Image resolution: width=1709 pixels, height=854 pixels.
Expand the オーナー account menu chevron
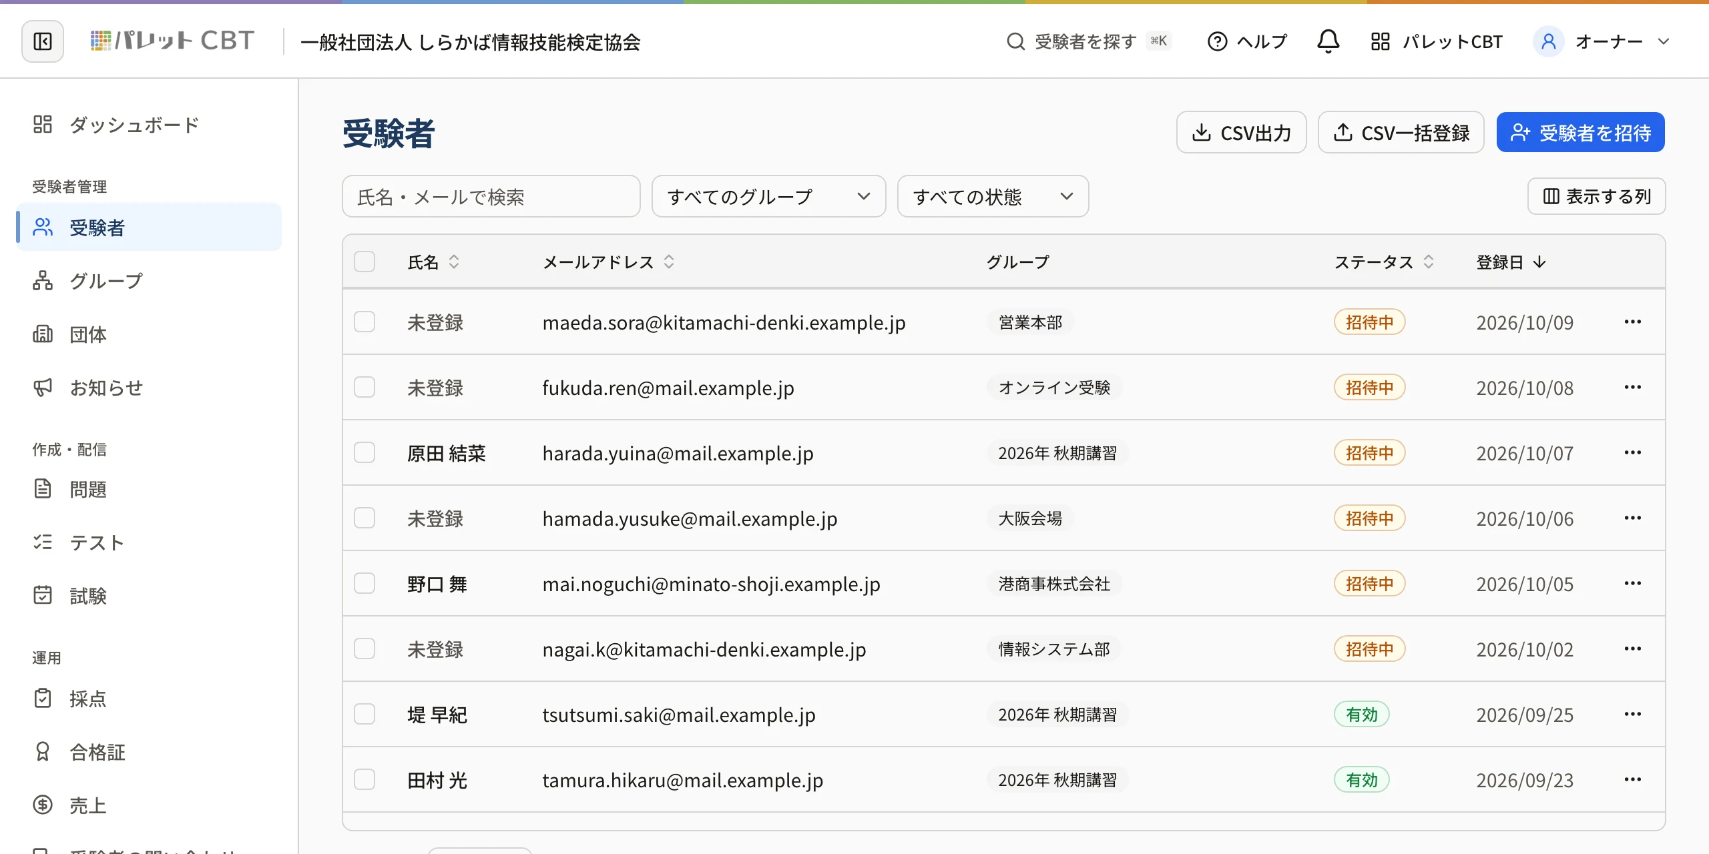coord(1663,41)
